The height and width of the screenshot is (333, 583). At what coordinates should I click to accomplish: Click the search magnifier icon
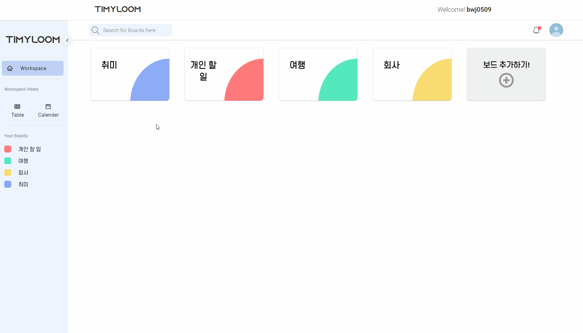click(x=95, y=30)
